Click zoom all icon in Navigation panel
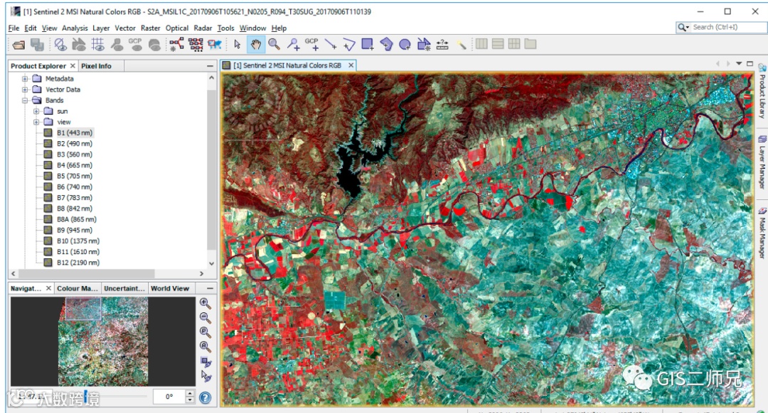 coord(206,347)
